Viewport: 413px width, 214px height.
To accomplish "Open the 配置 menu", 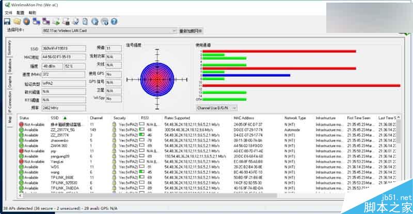I will click(20, 13).
